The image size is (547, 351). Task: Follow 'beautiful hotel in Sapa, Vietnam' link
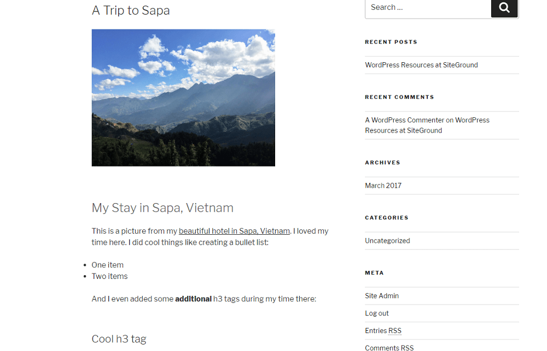point(234,231)
